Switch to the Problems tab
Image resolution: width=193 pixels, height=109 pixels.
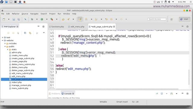click(54, 94)
